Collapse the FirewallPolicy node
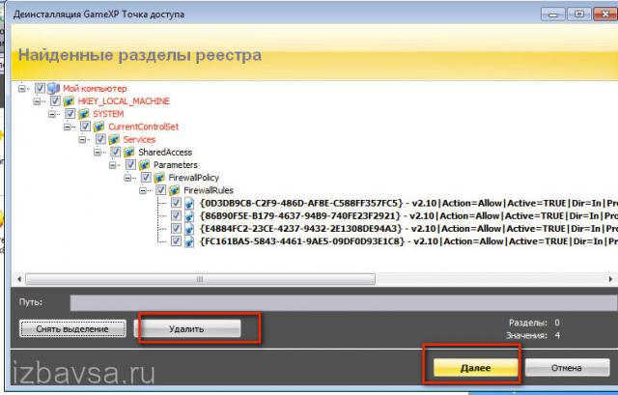Image resolution: width=618 pixels, height=395 pixels. click(127, 178)
